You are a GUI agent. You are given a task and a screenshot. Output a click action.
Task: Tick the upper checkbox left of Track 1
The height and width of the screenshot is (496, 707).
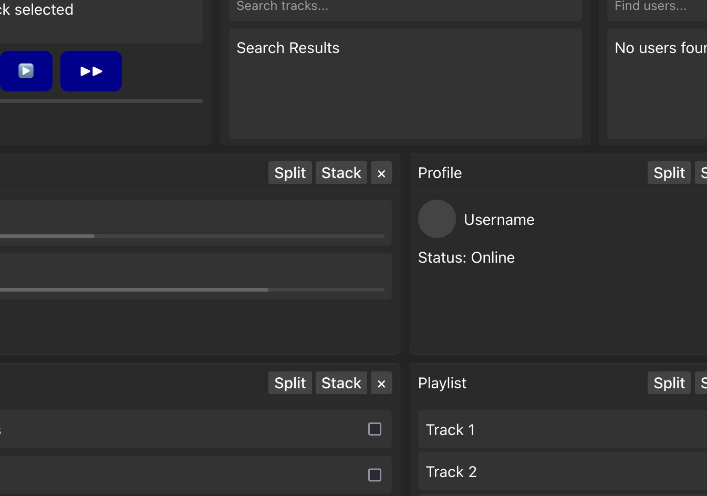click(x=375, y=429)
